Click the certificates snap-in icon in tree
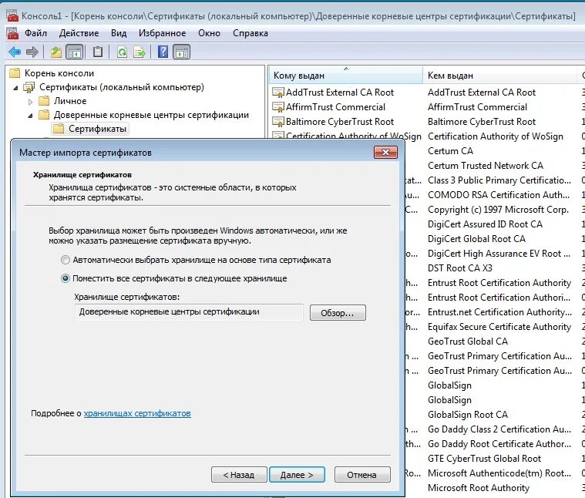Image resolution: width=585 pixels, height=498 pixels. tap(29, 87)
